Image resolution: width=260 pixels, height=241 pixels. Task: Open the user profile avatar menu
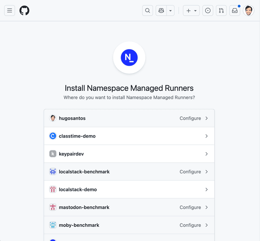[x=248, y=11]
